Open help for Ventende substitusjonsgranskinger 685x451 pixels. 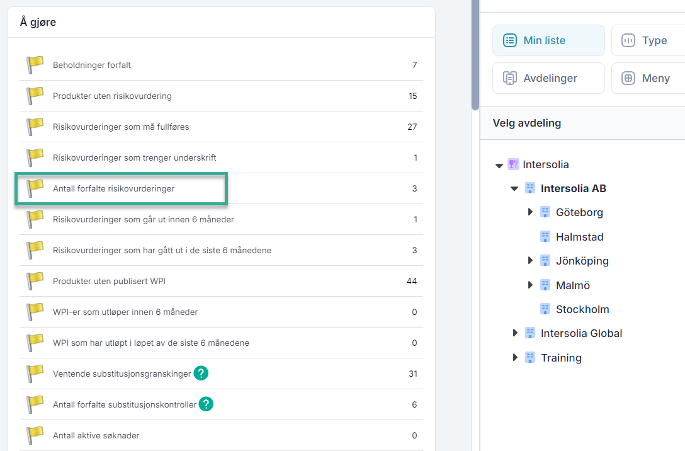[201, 374]
